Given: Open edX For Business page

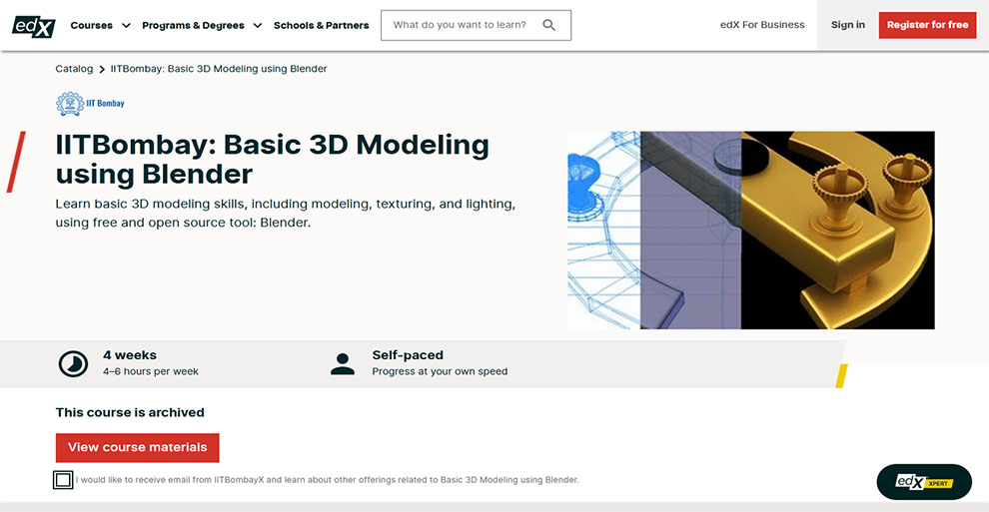Looking at the screenshot, I should [x=761, y=25].
